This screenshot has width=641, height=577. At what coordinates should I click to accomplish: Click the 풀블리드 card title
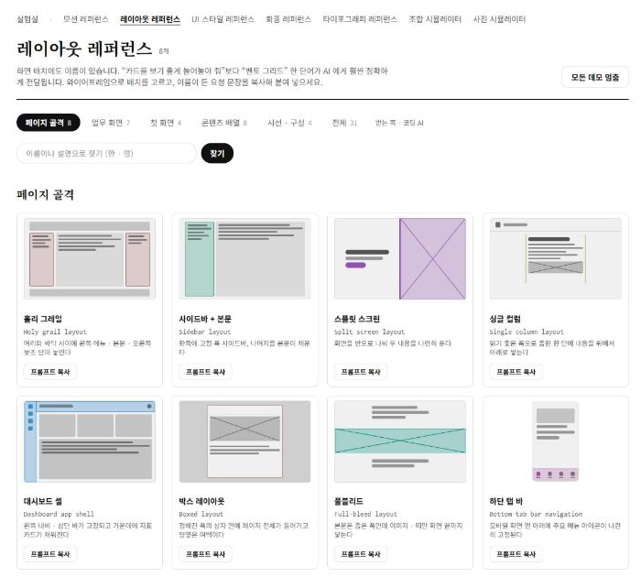[x=349, y=501]
